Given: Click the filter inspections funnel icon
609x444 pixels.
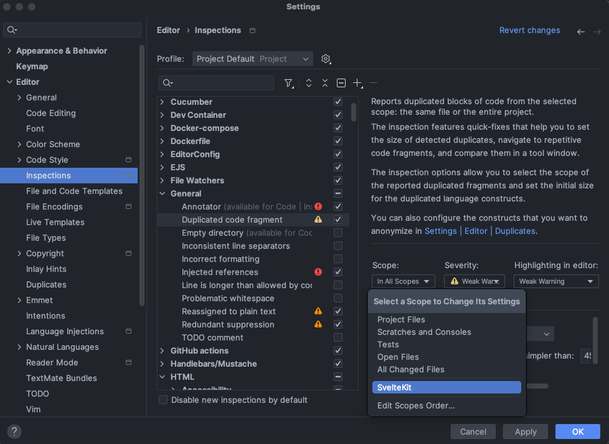Looking at the screenshot, I should pyautogui.click(x=289, y=83).
